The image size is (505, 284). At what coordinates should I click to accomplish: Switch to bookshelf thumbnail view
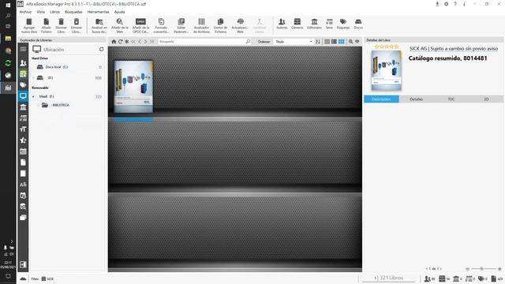[x=342, y=42]
